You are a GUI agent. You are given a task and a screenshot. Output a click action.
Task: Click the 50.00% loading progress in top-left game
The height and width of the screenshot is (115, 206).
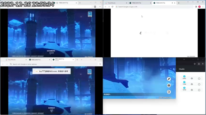coord(51,53)
